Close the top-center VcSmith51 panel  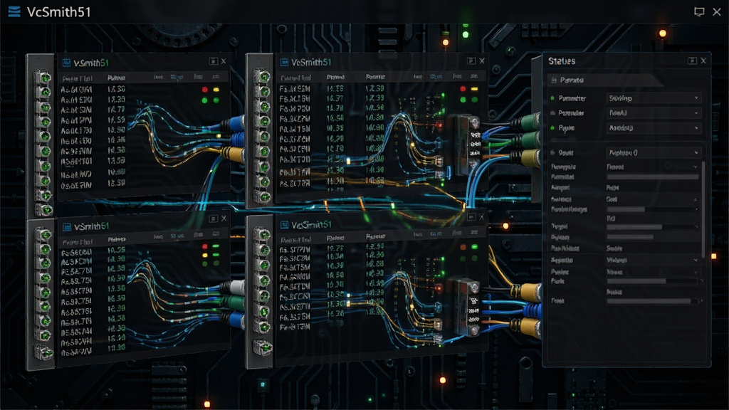click(482, 61)
